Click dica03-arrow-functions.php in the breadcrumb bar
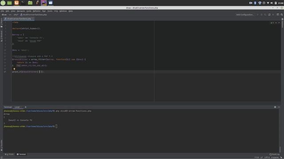Image resolution: width=284 pixels, height=159 pixels. (34, 15)
